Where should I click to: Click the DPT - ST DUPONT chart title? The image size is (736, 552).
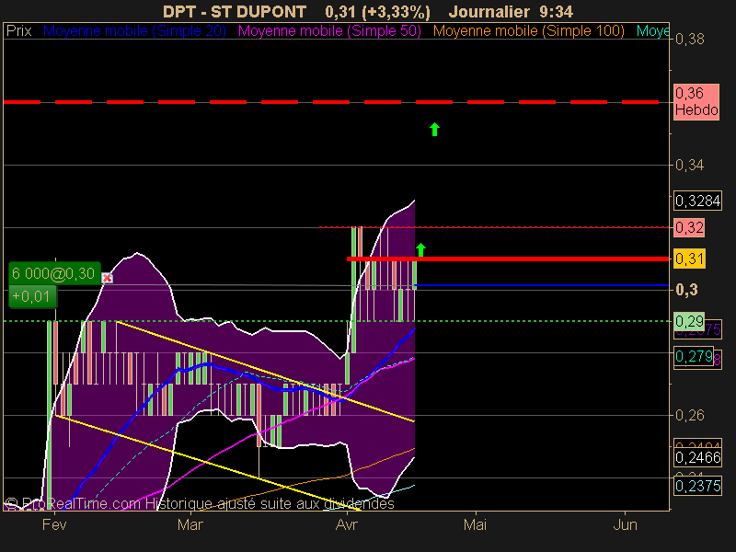coord(235,12)
